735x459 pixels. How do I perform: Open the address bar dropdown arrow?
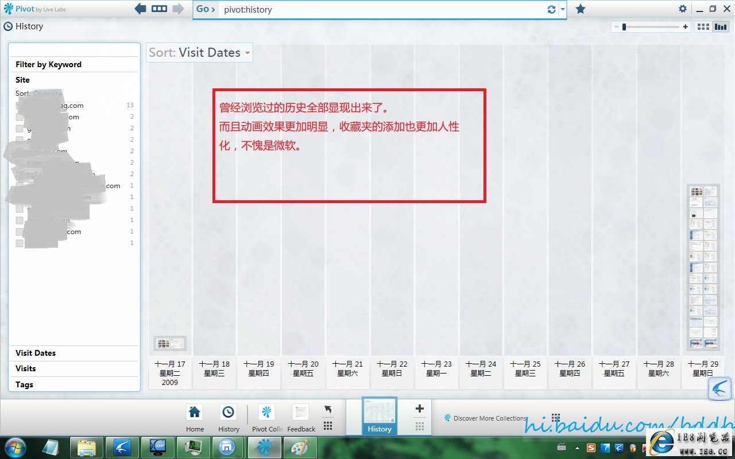tap(563, 9)
